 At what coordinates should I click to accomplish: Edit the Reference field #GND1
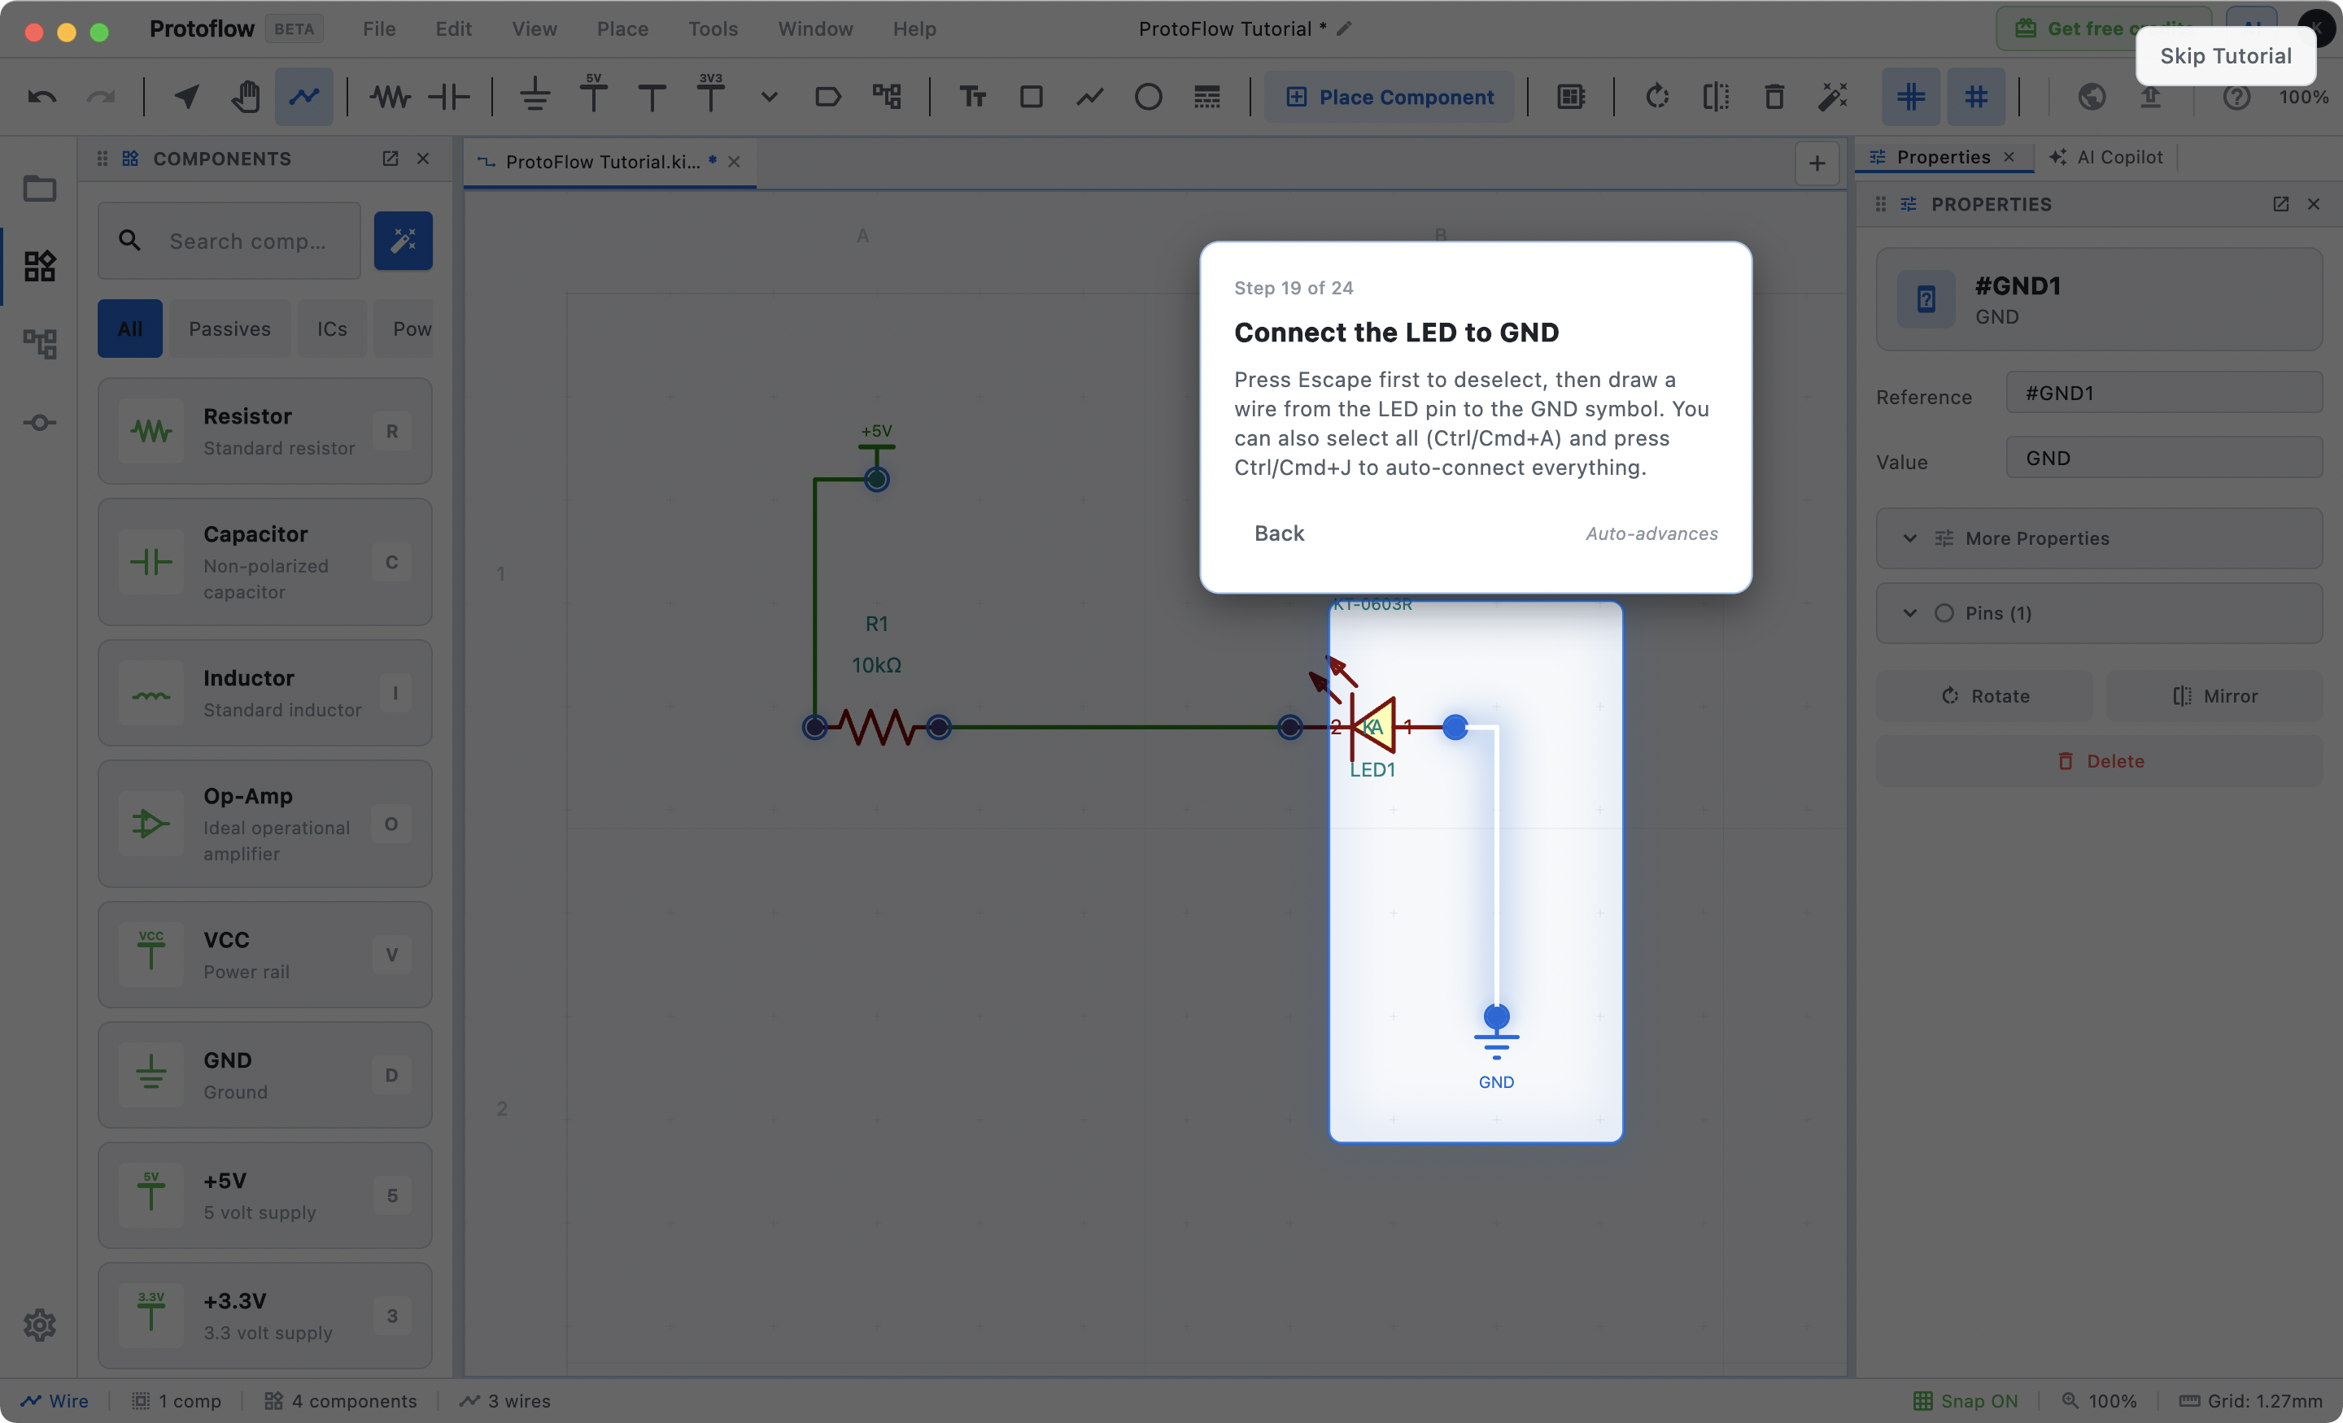click(2164, 393)
